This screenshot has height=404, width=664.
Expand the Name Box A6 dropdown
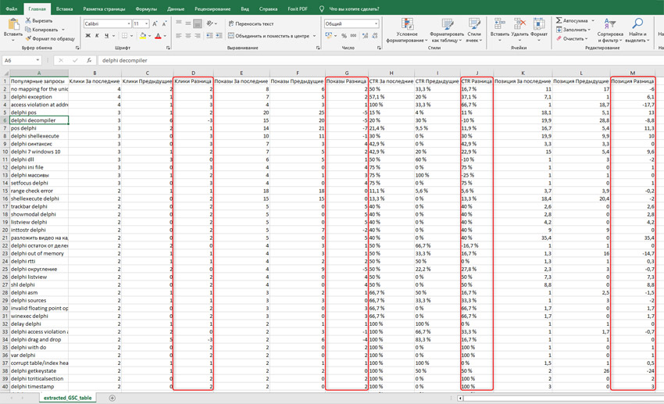coord(37,60)
